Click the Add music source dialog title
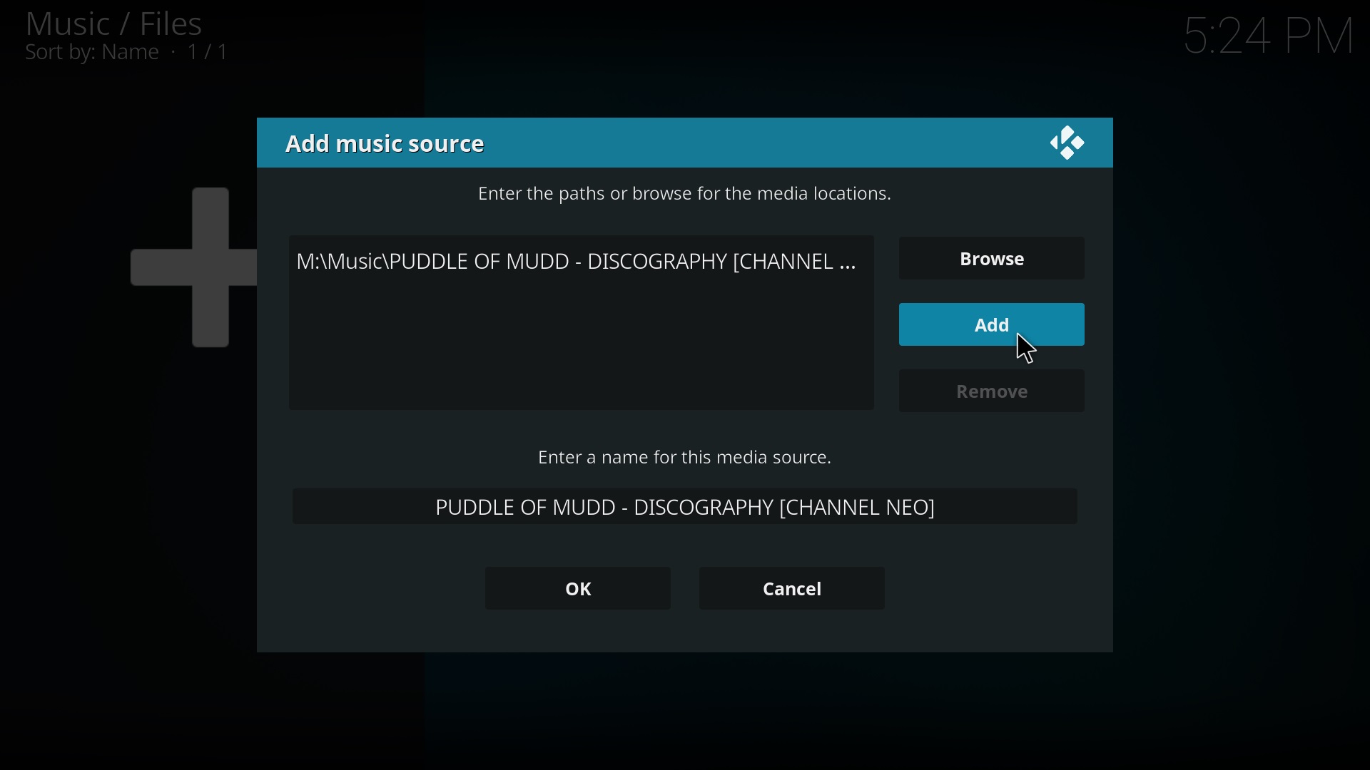This screenshot has width=1370, height=770. (x=385, y=144)
